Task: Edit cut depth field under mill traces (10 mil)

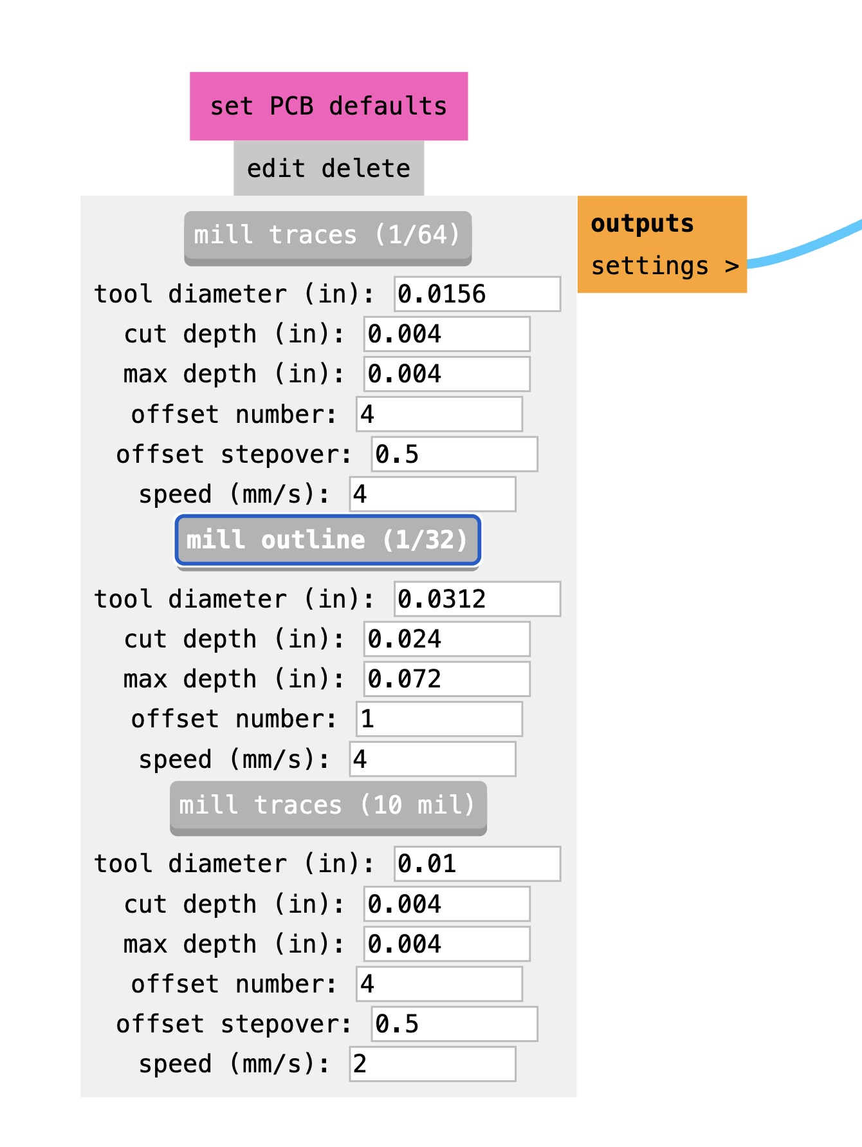Action: click(447, 904)
